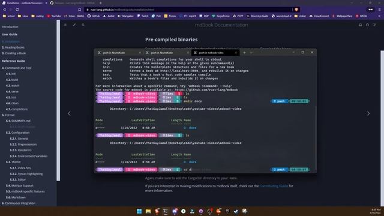Open '4.2. build' in sidebar
Image resolution: width=384 pixels, height=216 pixels.
pyautogui.click(x=12, y=80)
